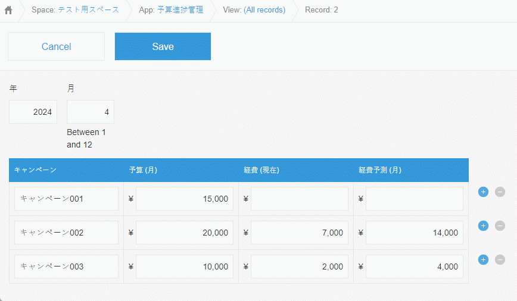Open the (All records) view
Image resolution: width=517 pixels, height=301 pixels.
click(264, 10)
